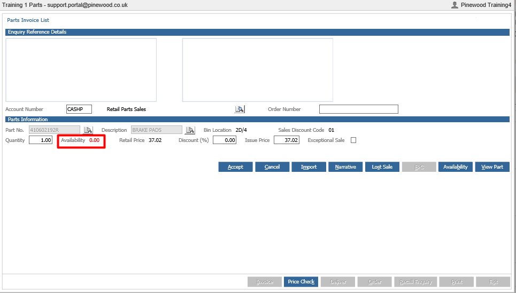The height and width of the screenshot is (293, 516).
Task: Open the View Part button
Action: click(x=492, y=167)
